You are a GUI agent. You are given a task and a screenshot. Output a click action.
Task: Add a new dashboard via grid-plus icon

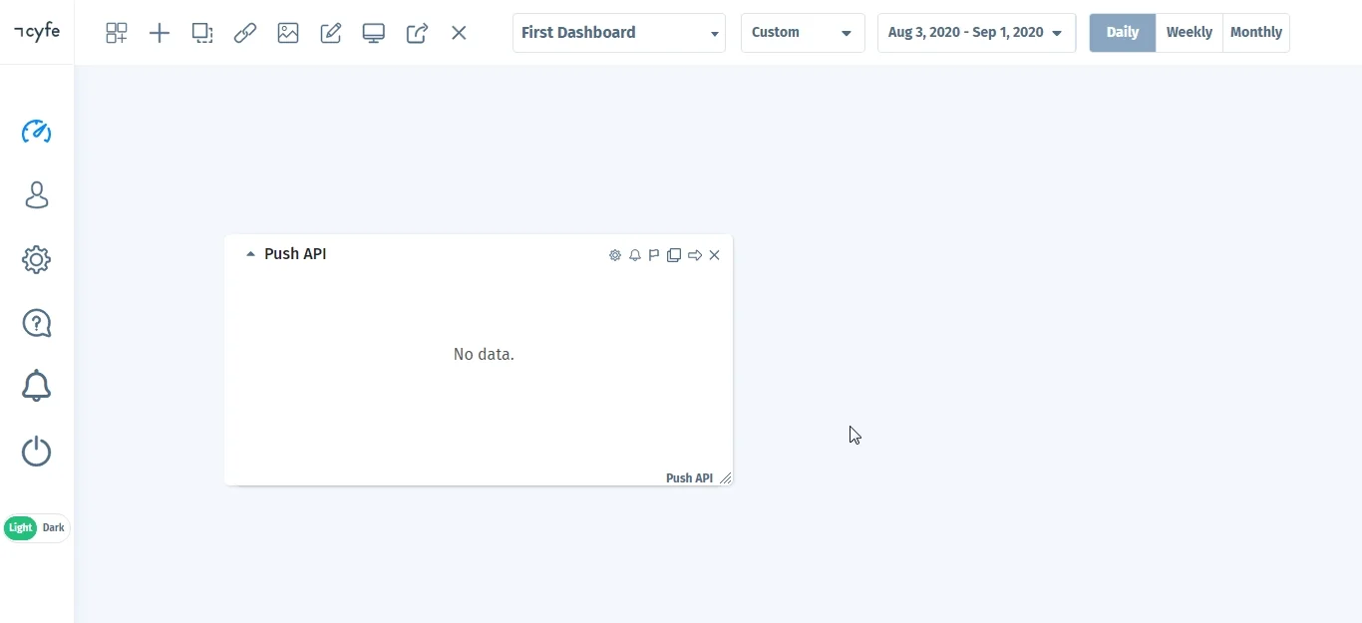[x=117, y=33]
